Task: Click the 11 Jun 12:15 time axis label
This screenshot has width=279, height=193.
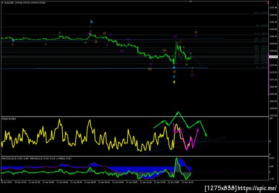Action: tap(146, 182)
